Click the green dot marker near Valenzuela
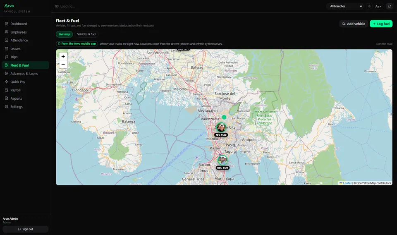397x235 pixels. [x=224, y=117]
